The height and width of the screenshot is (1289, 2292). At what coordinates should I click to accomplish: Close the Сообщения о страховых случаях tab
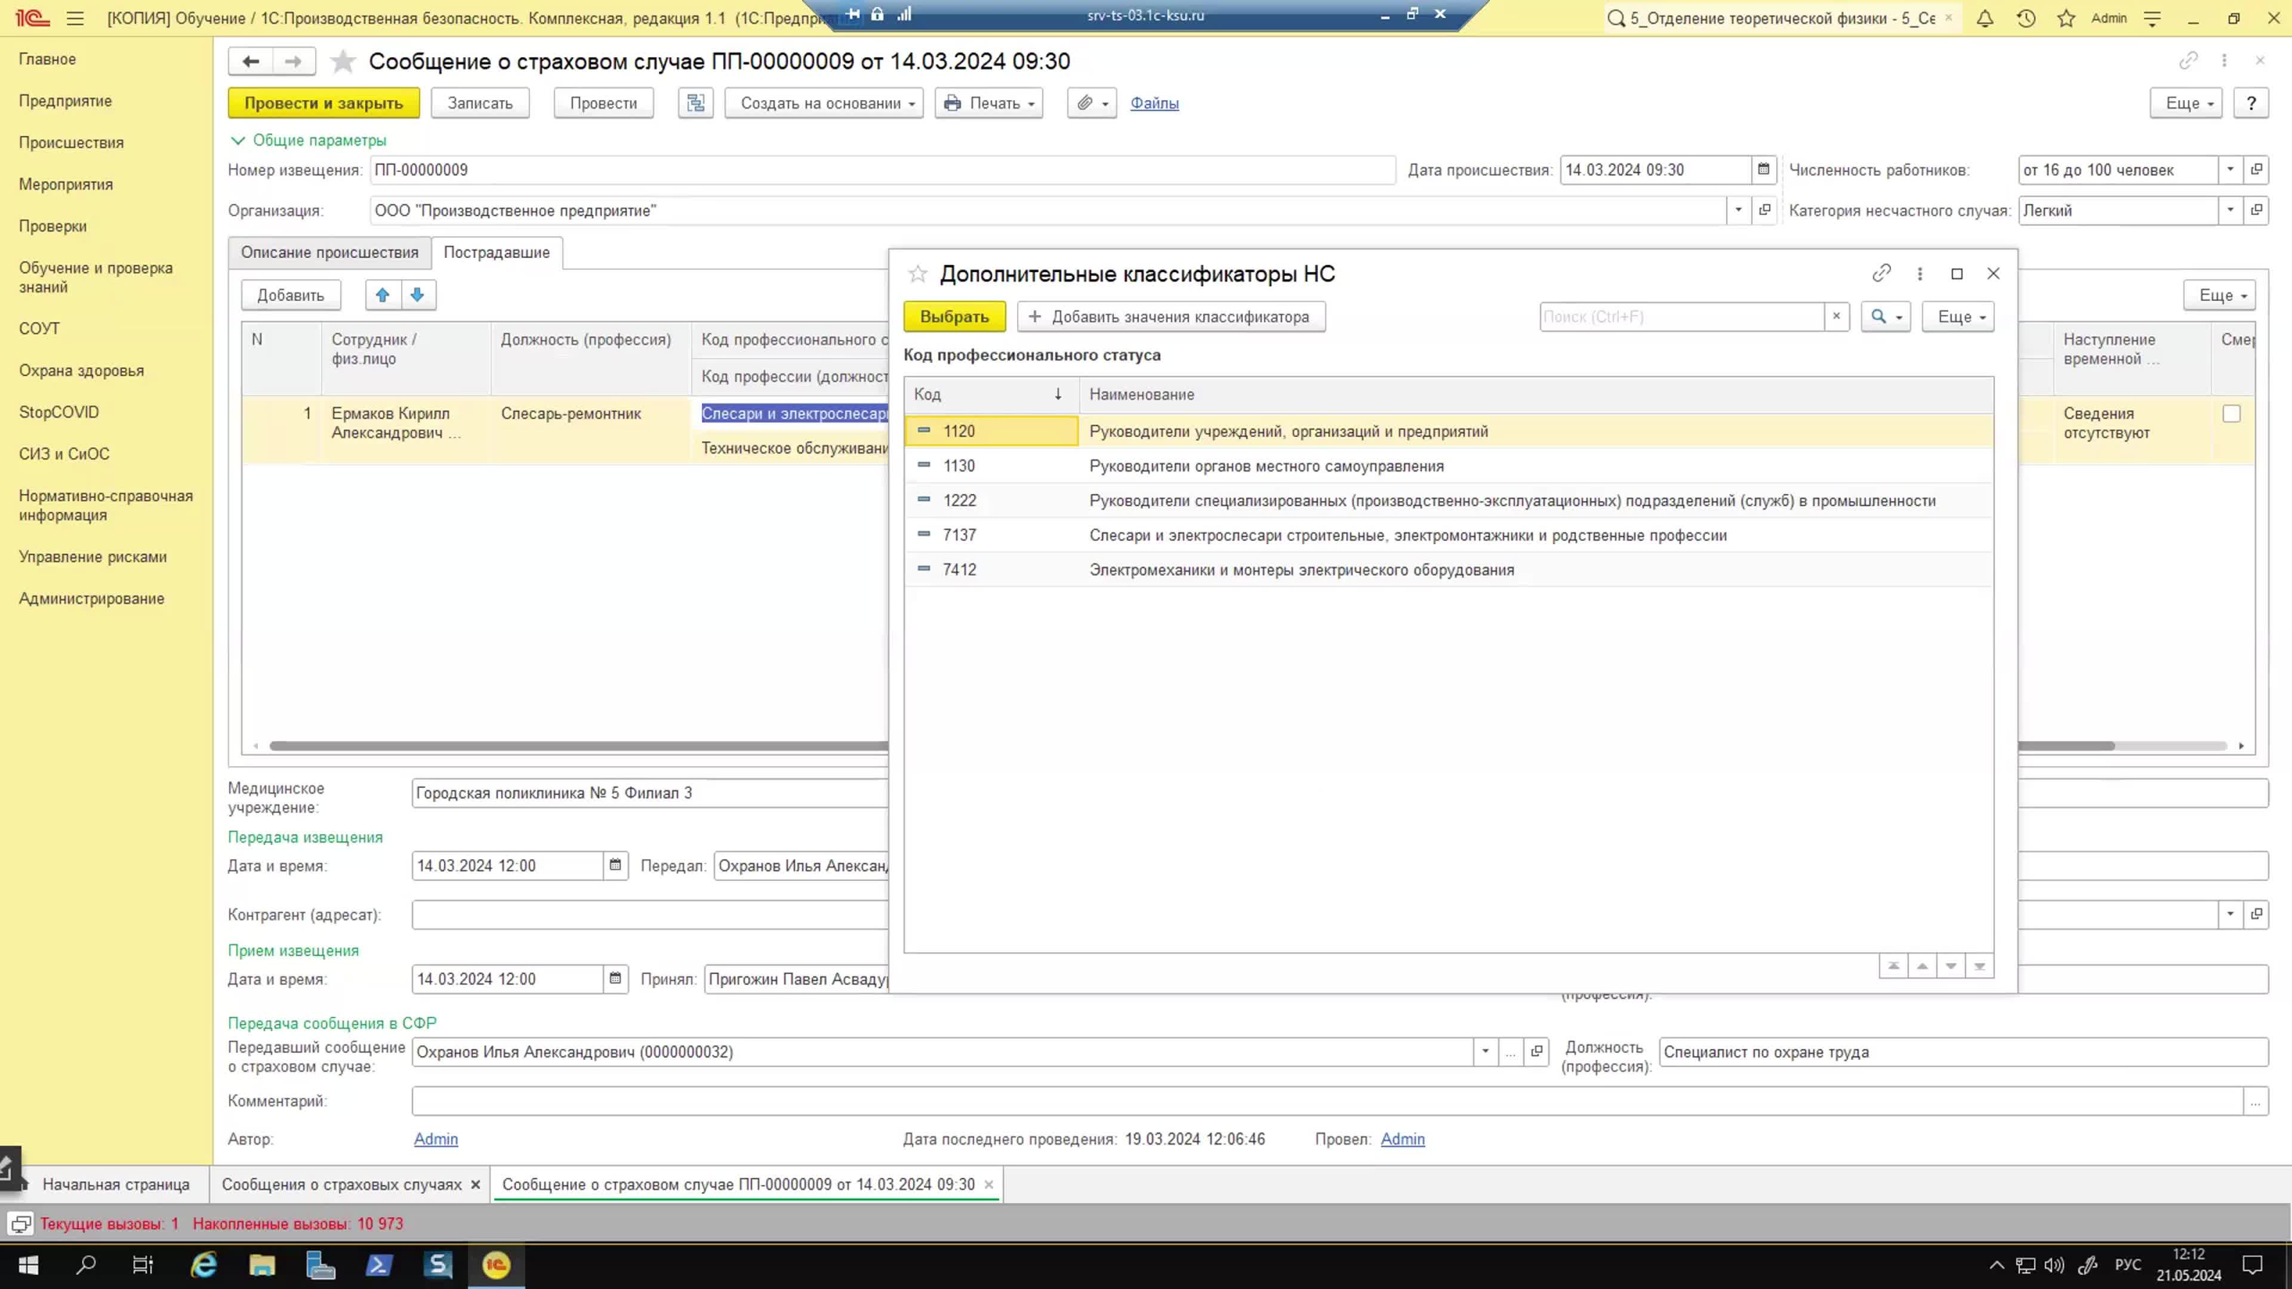(476, 1185)
